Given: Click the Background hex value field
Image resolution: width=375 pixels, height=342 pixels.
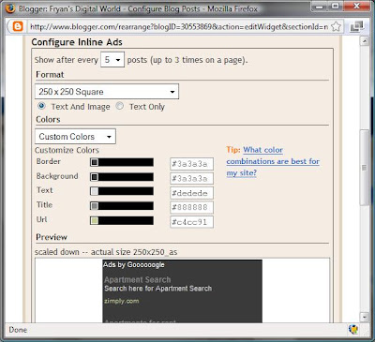Looking at the screenshot, I should [x=192, y=179].
